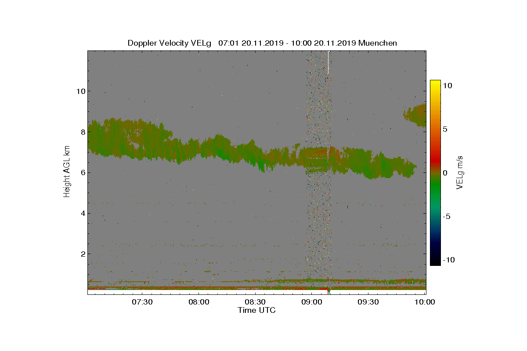Click the 09:00 time tick label

[312, 302]
